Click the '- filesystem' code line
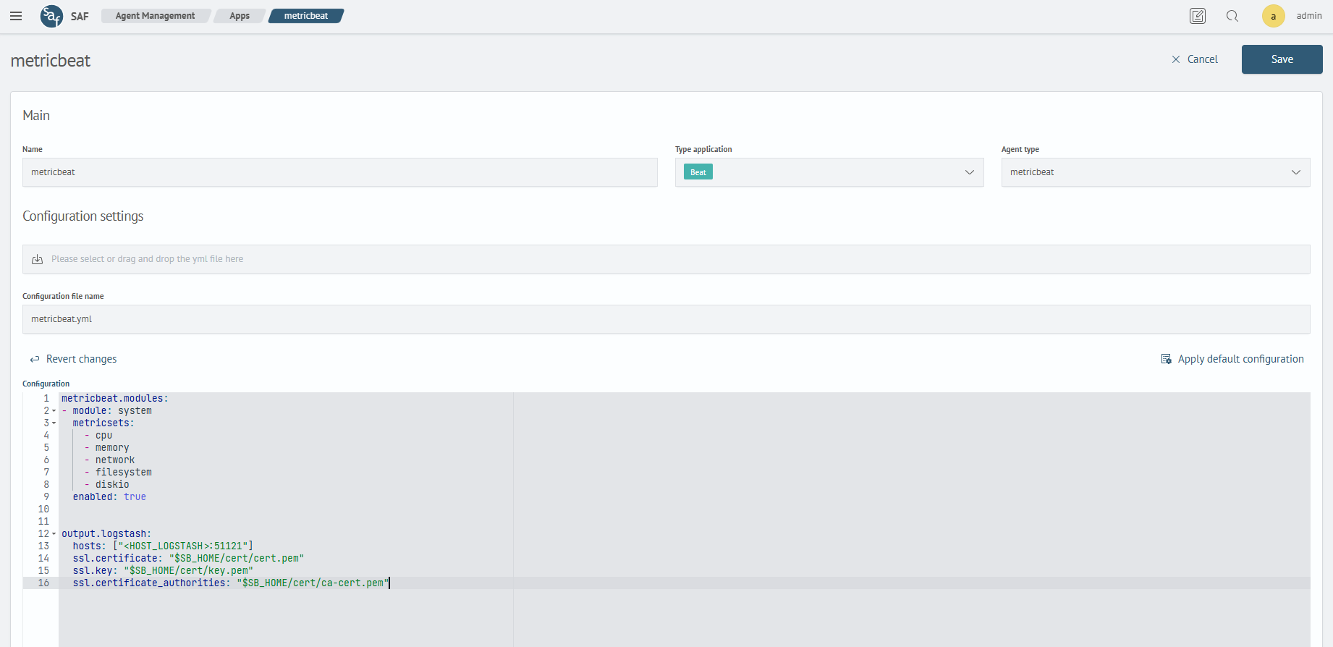 tap(118, 473)
